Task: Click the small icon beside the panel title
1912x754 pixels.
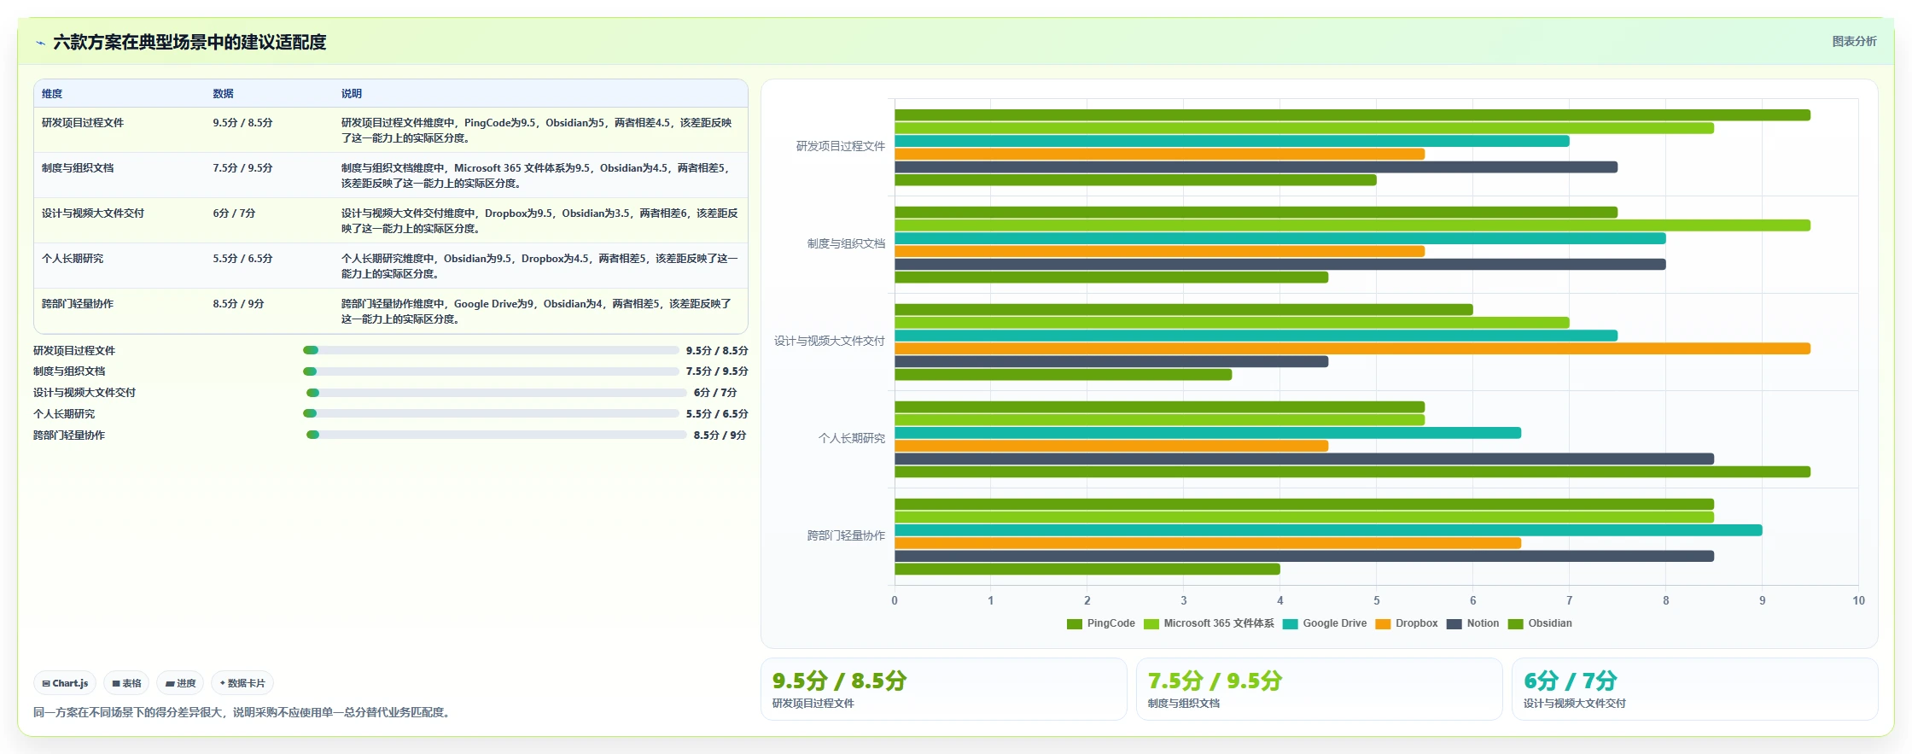Action: [x=40, y=43]
